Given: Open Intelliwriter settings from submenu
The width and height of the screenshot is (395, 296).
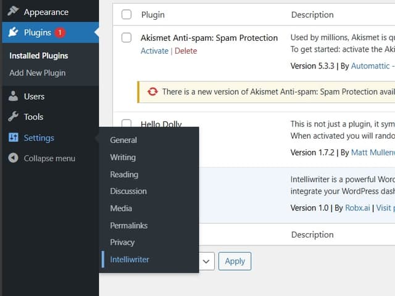Looking at the screenshot, I should 130,260.
